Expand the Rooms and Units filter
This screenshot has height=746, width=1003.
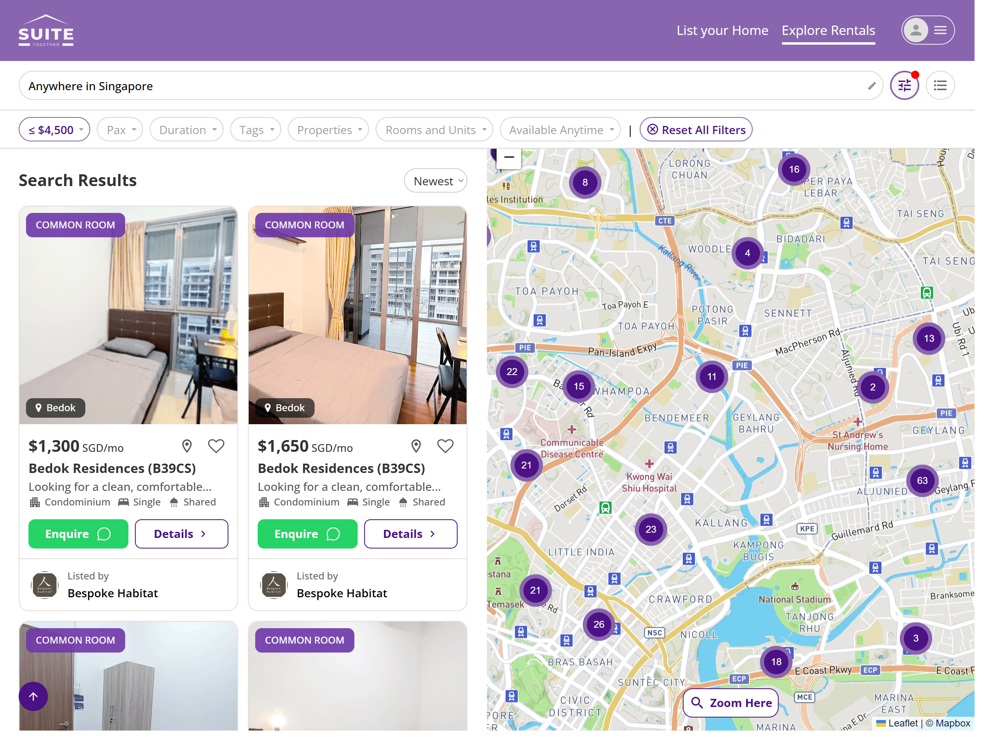[x=434, y=130]
